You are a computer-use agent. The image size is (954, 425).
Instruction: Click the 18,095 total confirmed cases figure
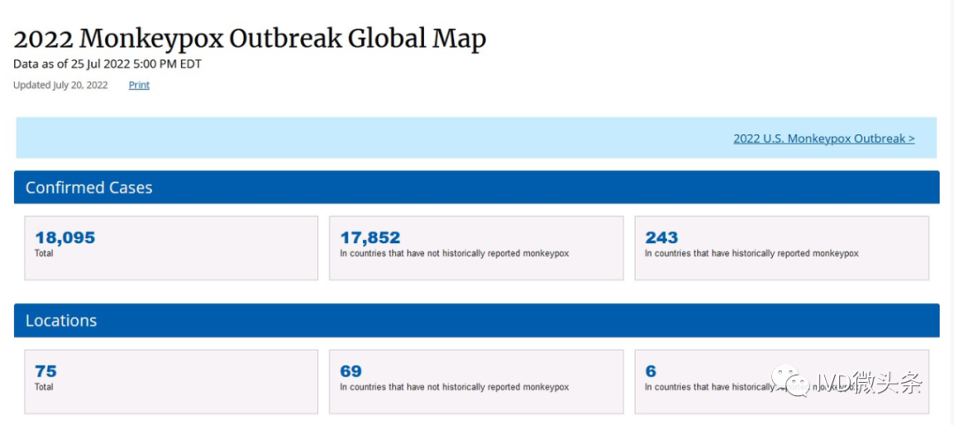click(64, 237)
